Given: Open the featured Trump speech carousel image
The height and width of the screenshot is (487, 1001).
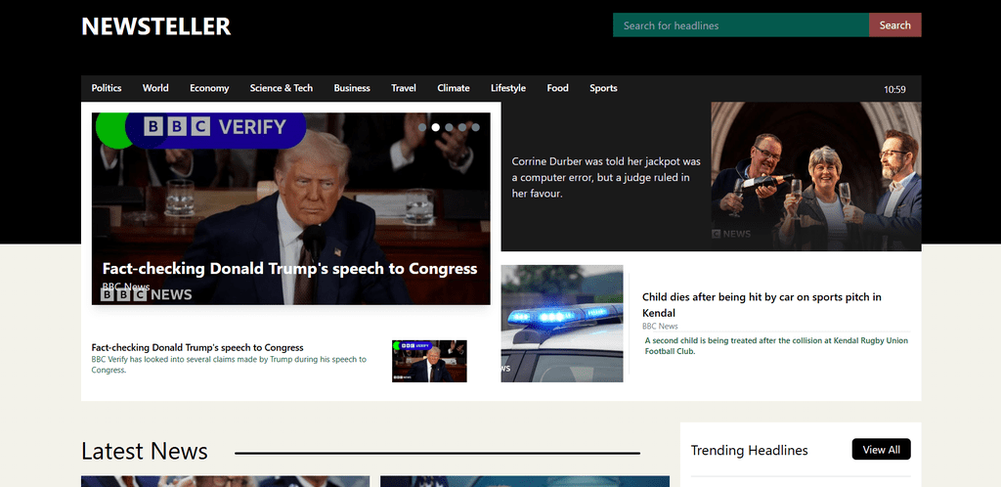Looking at the screenshot, I should tap(291, 208).
